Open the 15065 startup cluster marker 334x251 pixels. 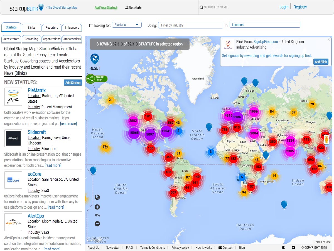[134, 133]
